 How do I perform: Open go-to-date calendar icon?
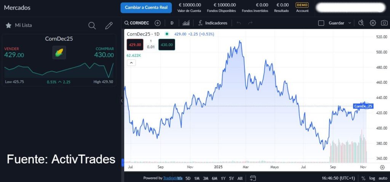[x=253, y=178]
